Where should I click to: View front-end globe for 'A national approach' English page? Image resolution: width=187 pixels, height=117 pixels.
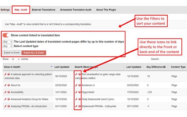point(9,74)
